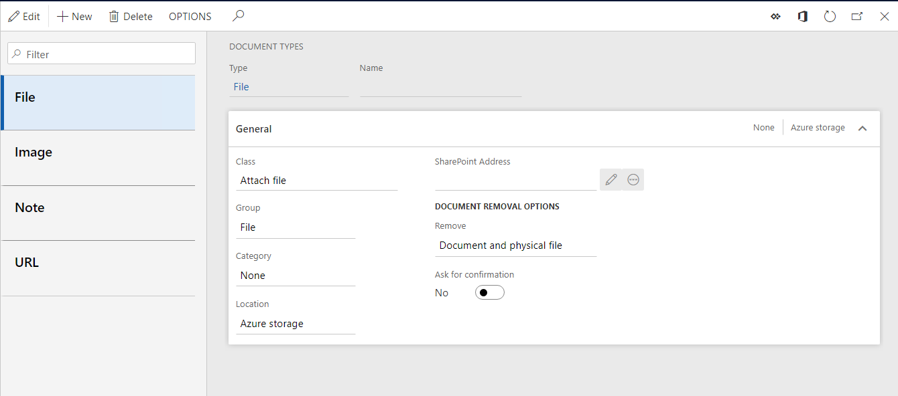The height and width of the screenshot is (396, 898).
Task: Refresh the page with the refresh icon
Action: tap(830, 15)
